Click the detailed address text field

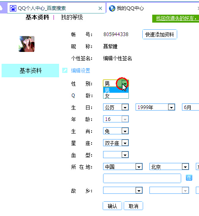[142, 178]
